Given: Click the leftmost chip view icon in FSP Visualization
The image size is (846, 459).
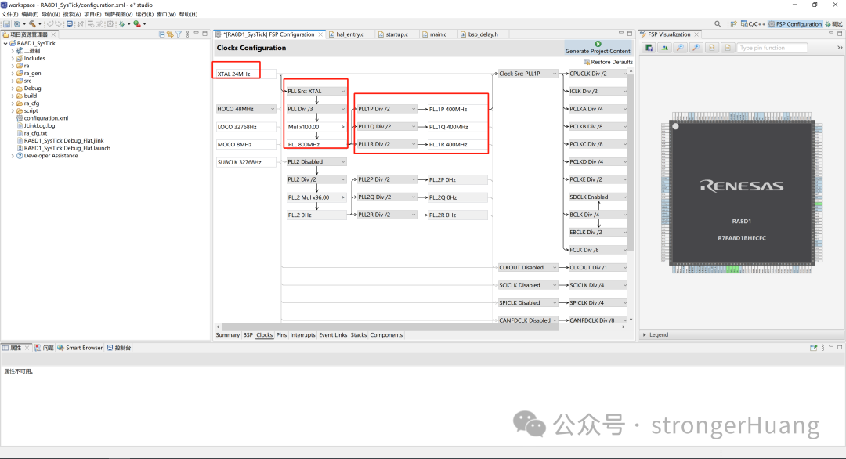Looking at the screenshot, I should pyautogui.click(x=649, y=48).
